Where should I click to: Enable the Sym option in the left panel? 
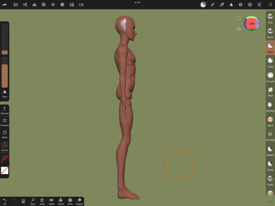(5, 94)
